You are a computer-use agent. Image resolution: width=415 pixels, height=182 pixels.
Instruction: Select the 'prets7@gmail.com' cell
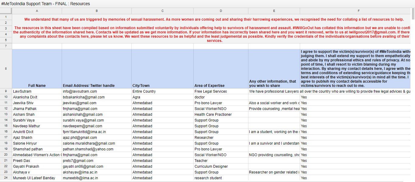97,160
